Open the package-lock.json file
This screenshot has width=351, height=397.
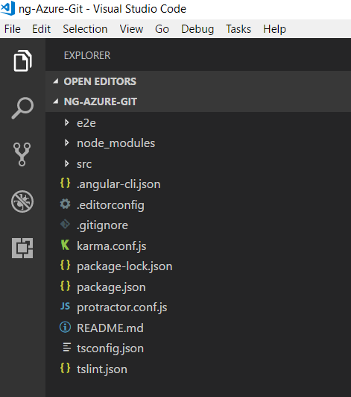pyautogui.click(x=124, y=266)
